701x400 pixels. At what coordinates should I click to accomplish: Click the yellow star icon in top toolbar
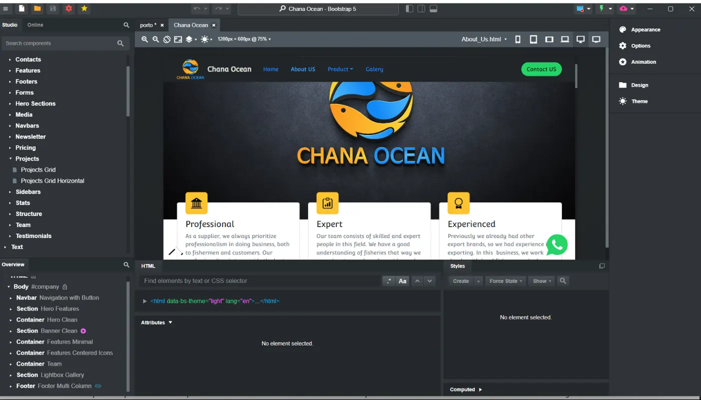coord(84,8)
